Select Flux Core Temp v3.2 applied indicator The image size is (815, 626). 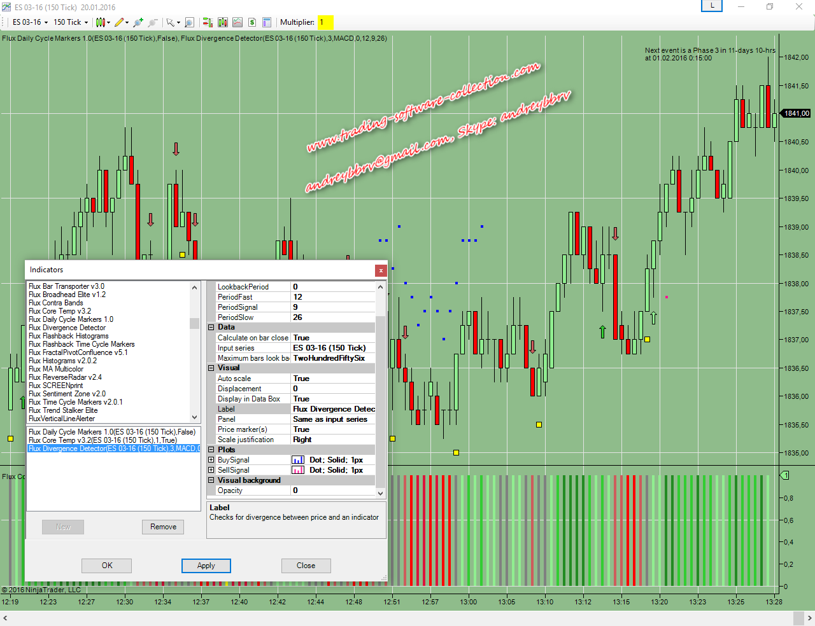tap(103, 440)
